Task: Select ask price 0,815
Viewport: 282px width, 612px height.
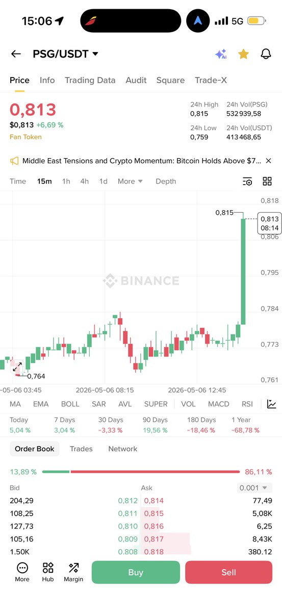Action: [154, 514]
